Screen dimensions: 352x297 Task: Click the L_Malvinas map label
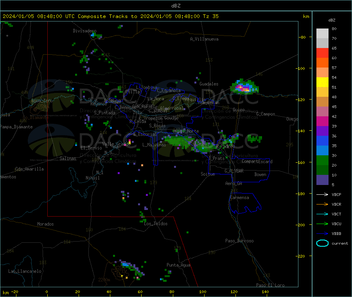coord(154,145)
